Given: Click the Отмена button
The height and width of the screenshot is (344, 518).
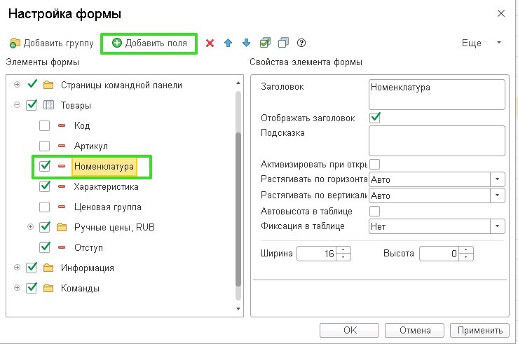Looking at the screenshot, I should point(414,330).
